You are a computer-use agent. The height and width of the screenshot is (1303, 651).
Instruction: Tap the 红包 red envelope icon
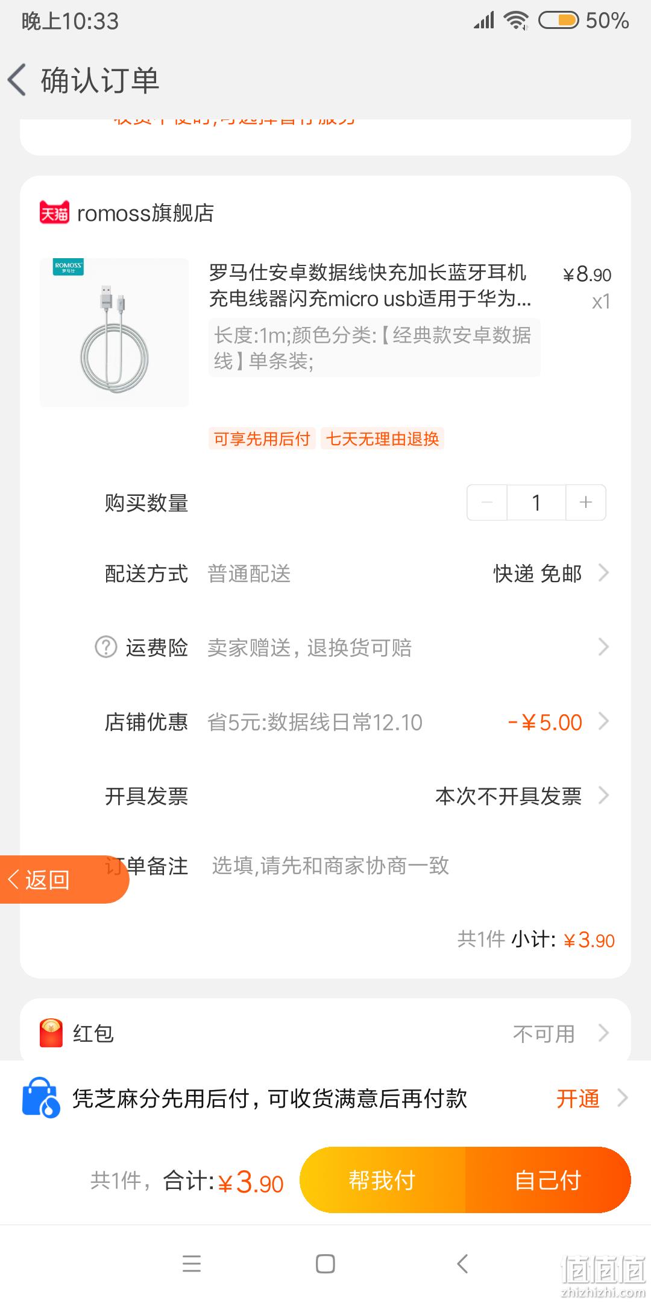point(51,1033)
